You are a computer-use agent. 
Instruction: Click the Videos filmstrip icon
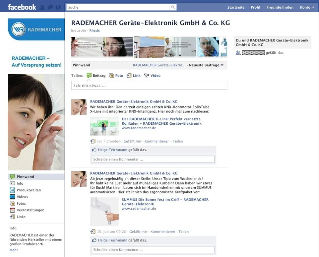tap(13, 197)
